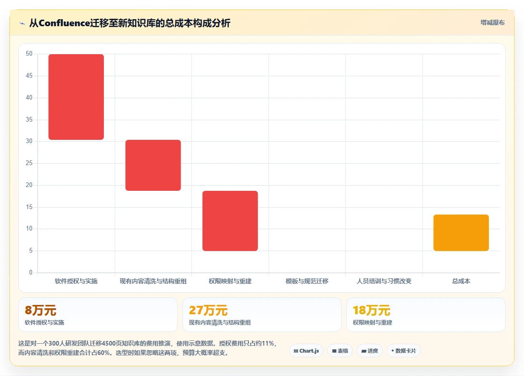Image resolution: width=524 pixels, height=376 pixels.
Task: Click the red 现有内容清洗与结构重组 bar
Action: pos(153,165)
